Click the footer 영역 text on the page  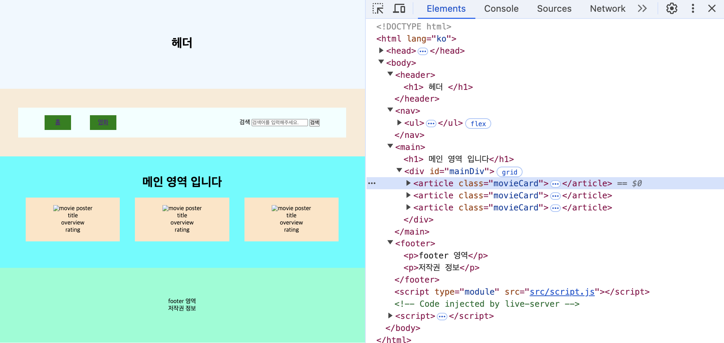coord(182,301)
